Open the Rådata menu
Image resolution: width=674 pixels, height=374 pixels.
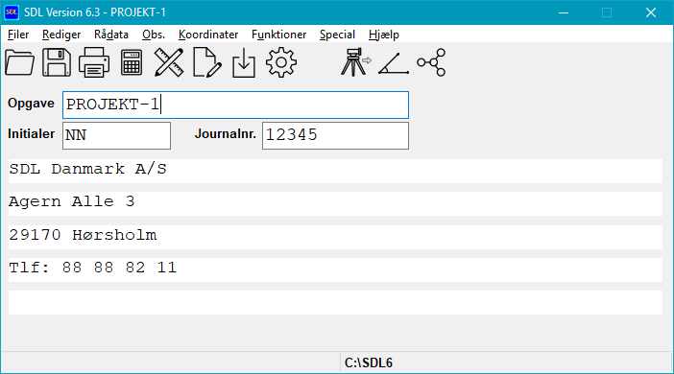pos(111,35)
